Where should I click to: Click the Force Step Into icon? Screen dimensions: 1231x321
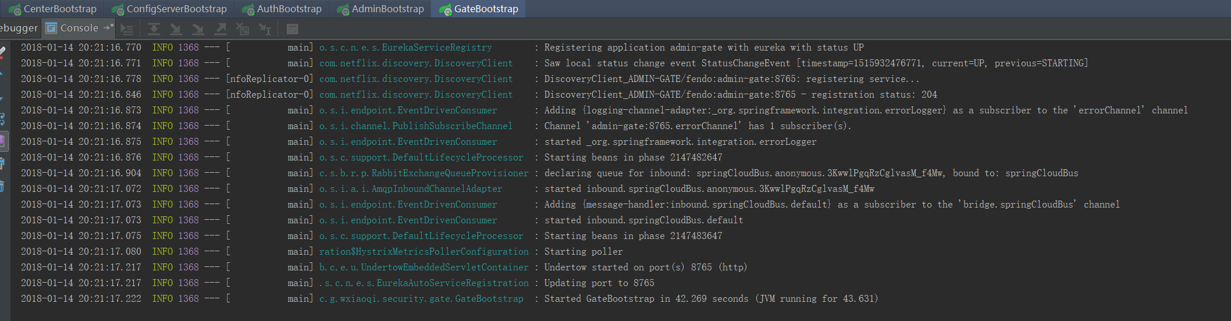[198, 28]
